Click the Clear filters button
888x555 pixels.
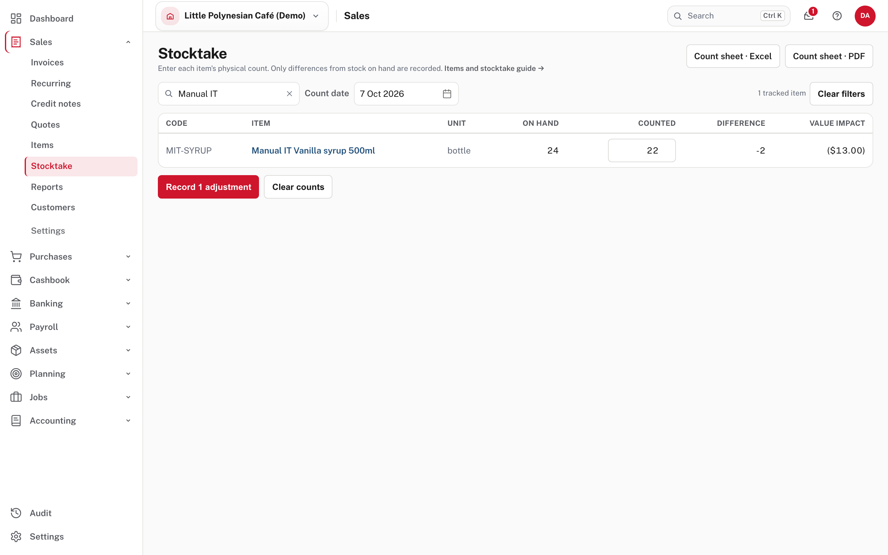pyautogui.click(x=841, y=94)
